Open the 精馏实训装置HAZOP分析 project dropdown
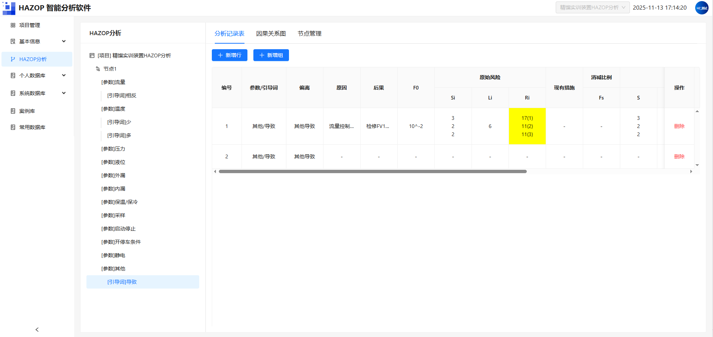The image size is (713, 337). (x=592, y=7)
